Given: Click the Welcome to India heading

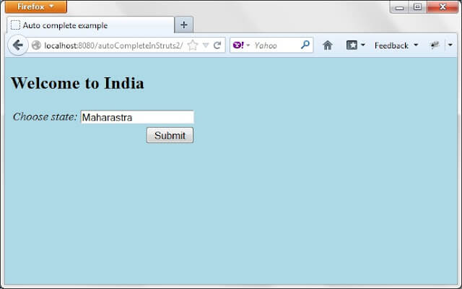Looking at the screenshot, I should click(77, 83).
